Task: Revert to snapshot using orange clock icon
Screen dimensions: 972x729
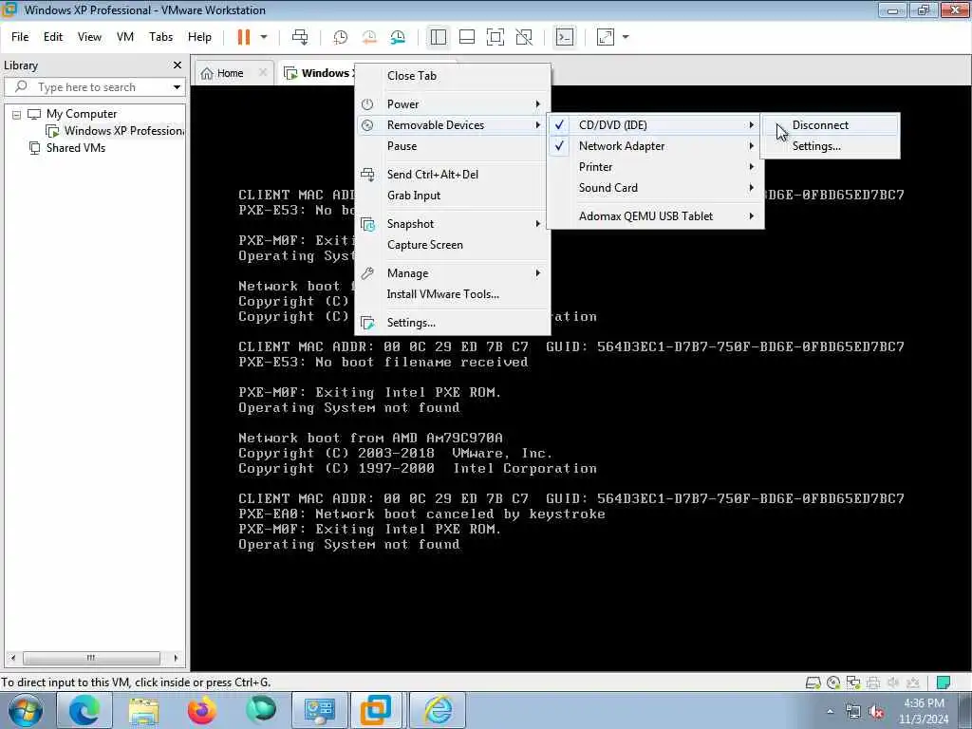Action: click(369, 37)
